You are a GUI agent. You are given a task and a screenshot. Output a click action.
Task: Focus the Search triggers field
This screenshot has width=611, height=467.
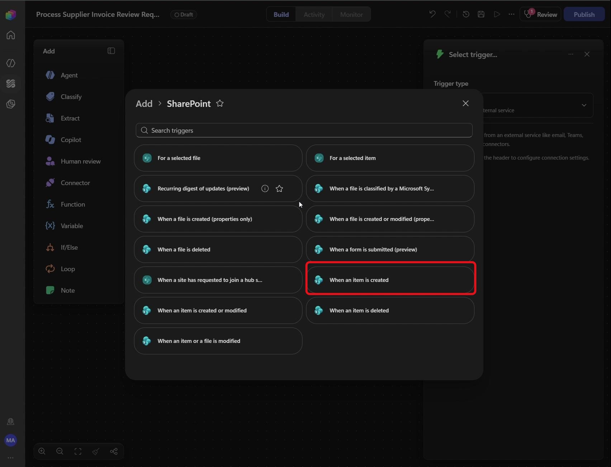[x=304, y=130]
